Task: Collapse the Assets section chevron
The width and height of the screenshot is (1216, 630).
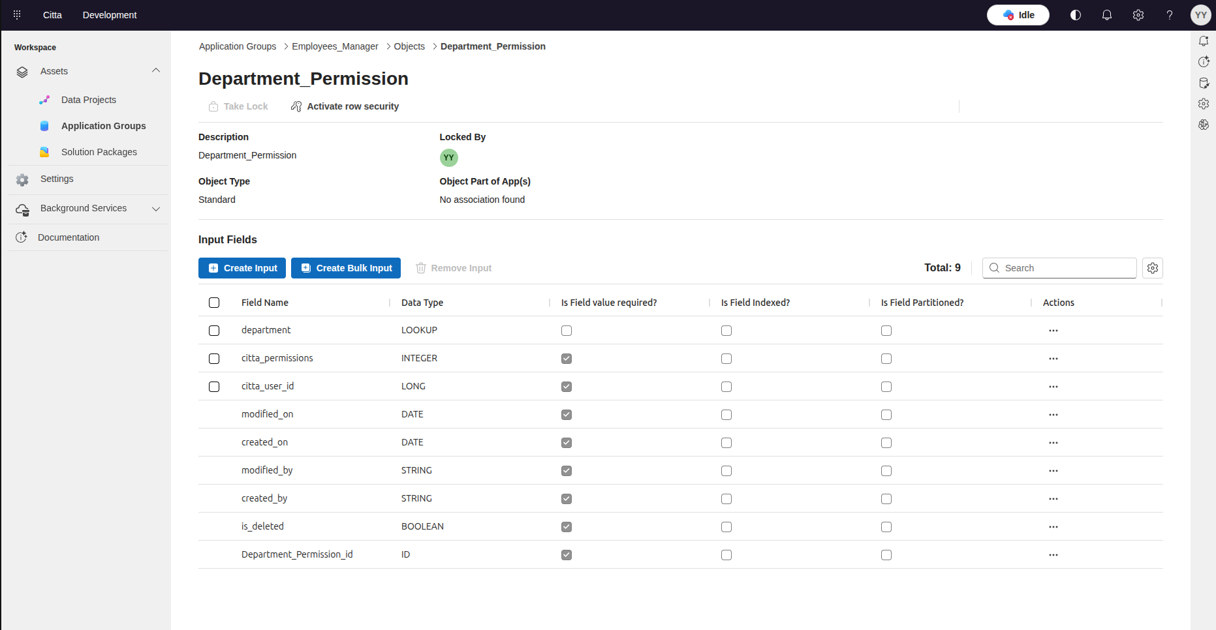Action: pos(156,70)
